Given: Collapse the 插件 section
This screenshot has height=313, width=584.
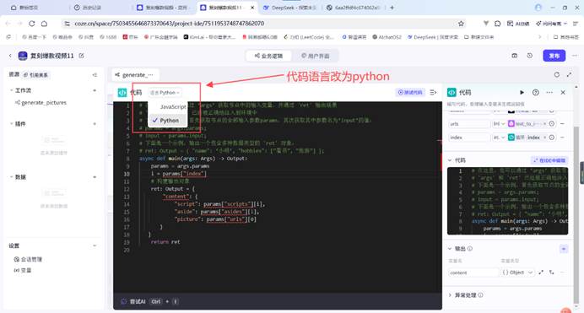Looking at the screenshot, I should (x=11, y=124).
